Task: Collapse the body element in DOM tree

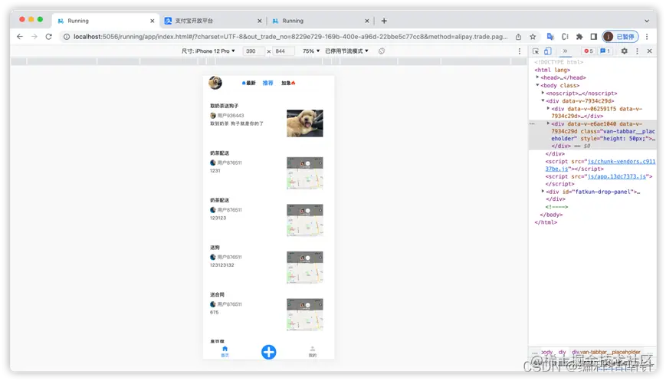Action: tap(538, 85)
